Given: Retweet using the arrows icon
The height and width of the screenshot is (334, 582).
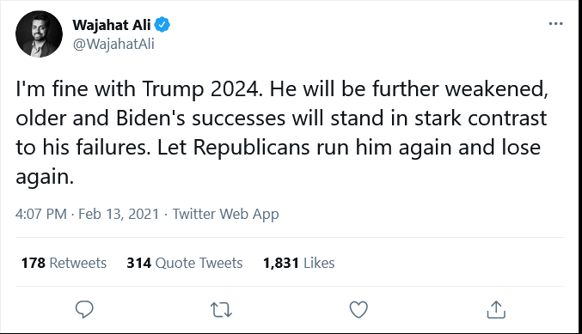Looking at the screenshot, I should coord(221,310).
